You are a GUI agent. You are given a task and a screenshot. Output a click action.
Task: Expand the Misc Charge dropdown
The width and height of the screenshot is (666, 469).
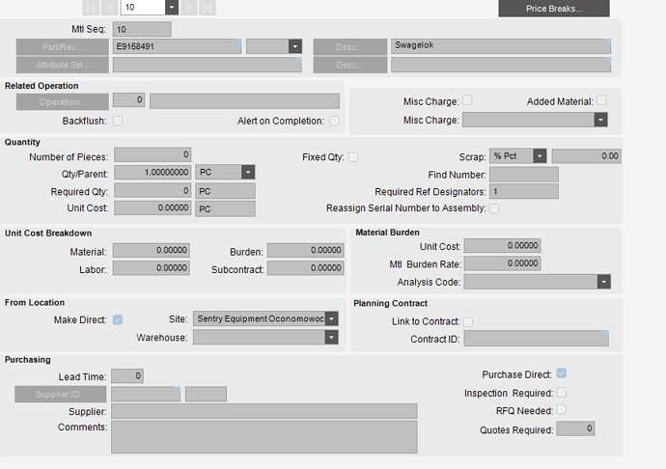coord(600,120)
